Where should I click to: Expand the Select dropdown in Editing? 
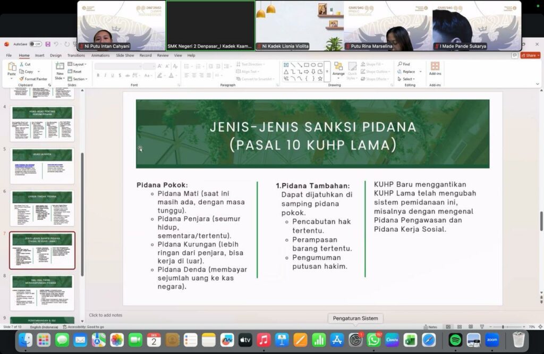point(409,79)
